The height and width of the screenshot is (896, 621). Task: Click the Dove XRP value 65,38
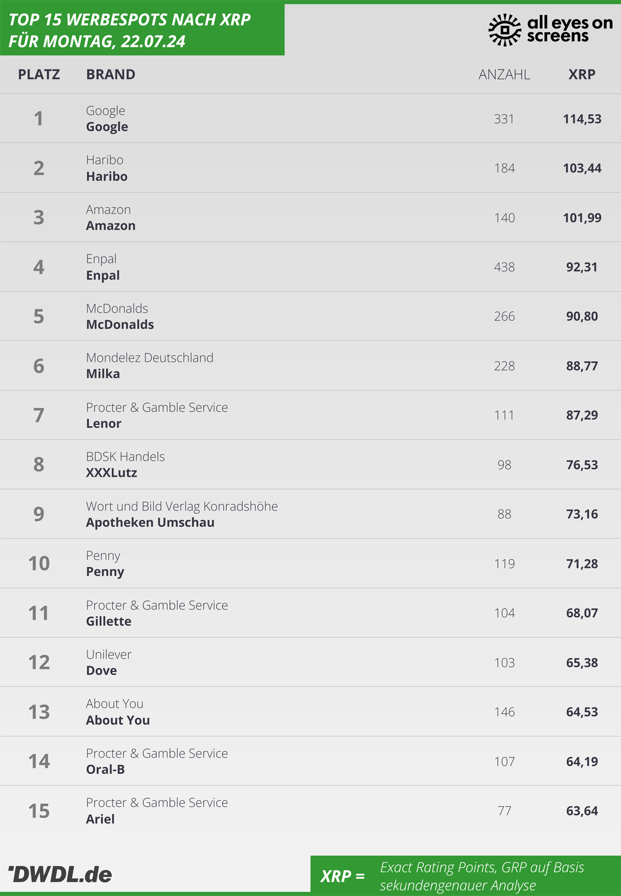click(x=582, y=663)
